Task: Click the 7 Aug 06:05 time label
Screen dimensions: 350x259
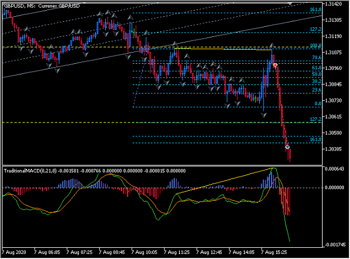Action: click(x=47, y=252)
